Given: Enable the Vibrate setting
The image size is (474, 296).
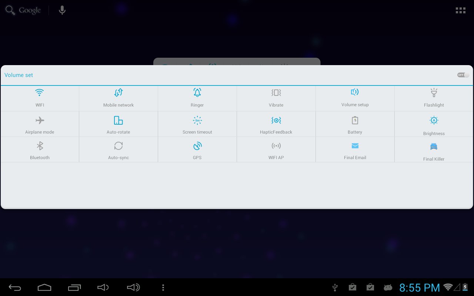Looking at the screenshot, I should 276,98.
